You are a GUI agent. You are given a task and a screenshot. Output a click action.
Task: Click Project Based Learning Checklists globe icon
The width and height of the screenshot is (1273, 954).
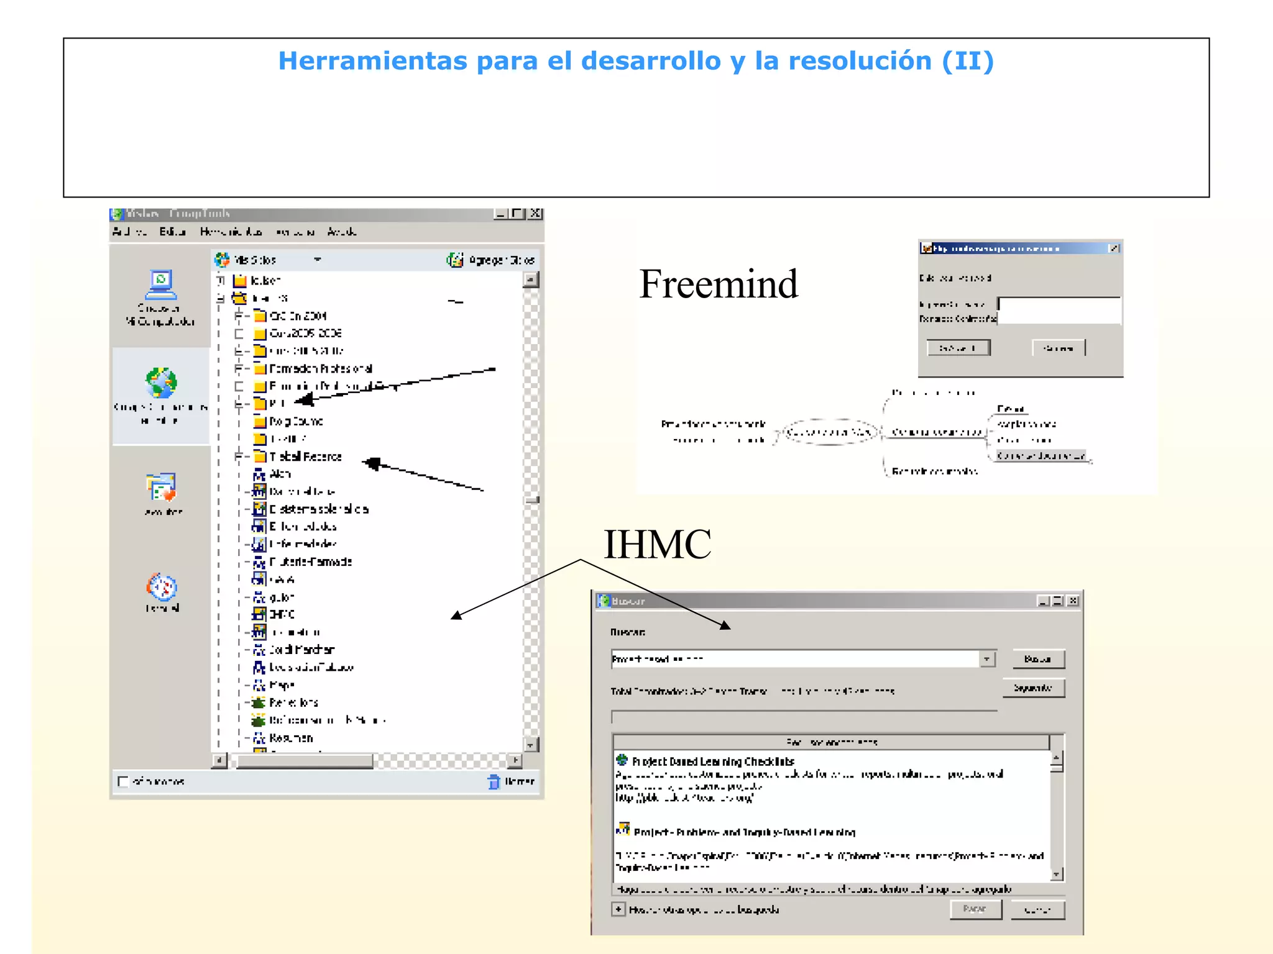pyautogui.click(x=622, y=760)
